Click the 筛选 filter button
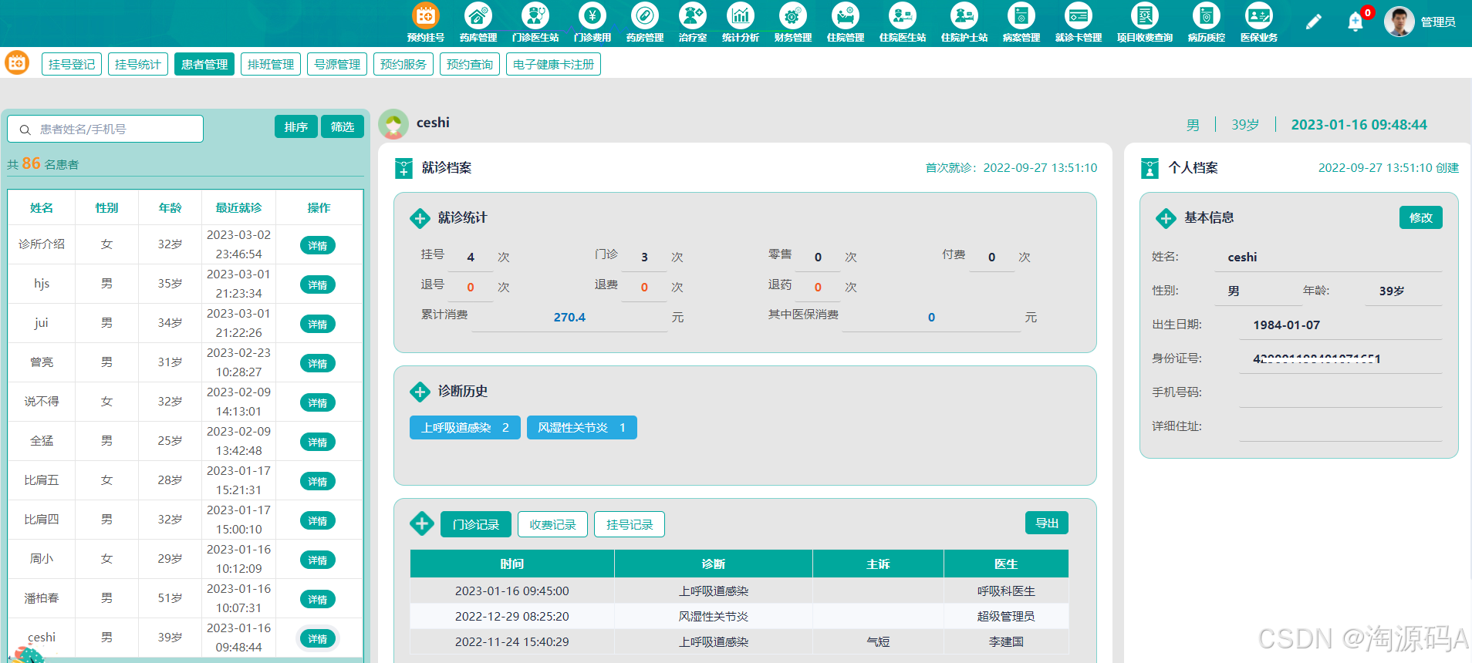Screen dimensions: 1472x663 (x=343, y=126)
